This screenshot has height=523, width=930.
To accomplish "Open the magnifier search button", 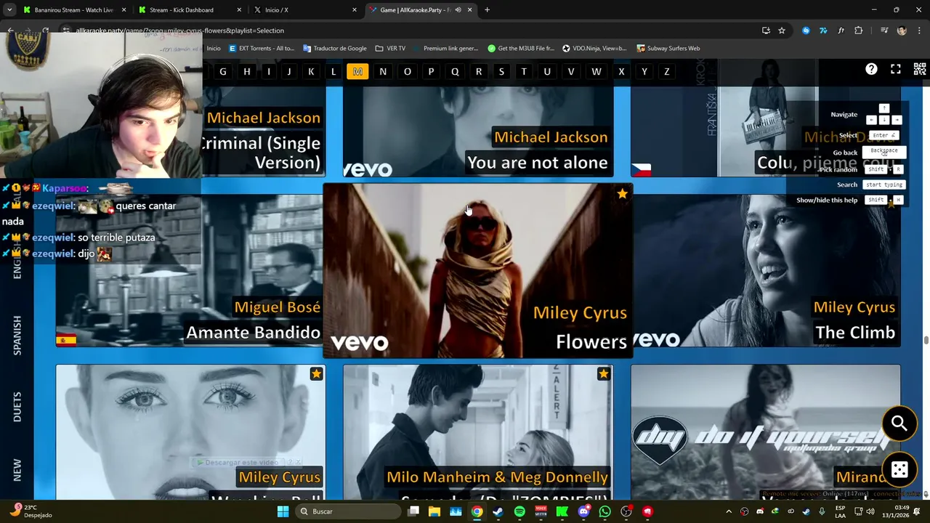I will coord(899,423).
